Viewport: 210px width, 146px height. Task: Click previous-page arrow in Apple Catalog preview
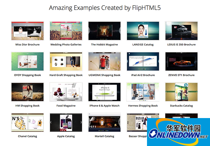pos(51,122)
